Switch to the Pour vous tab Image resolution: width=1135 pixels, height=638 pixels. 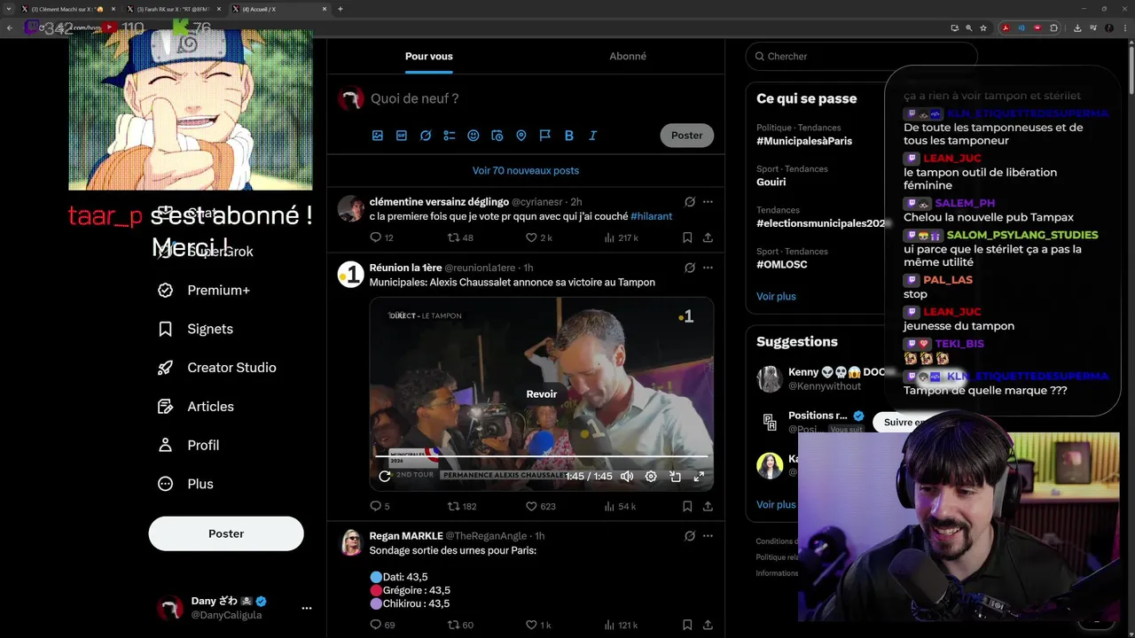pyautogui.click(x=429, y=56)
